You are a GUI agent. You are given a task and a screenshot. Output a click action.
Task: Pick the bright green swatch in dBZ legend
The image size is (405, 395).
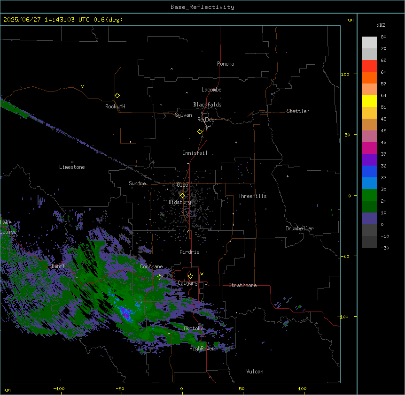(x=369, y=195)
